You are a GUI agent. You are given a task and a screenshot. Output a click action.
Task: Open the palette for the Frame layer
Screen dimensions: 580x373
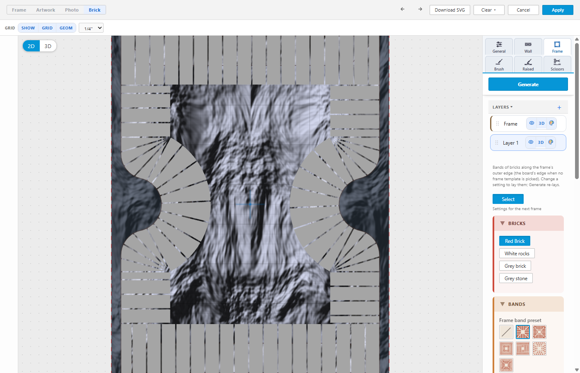tap(551, 123)
